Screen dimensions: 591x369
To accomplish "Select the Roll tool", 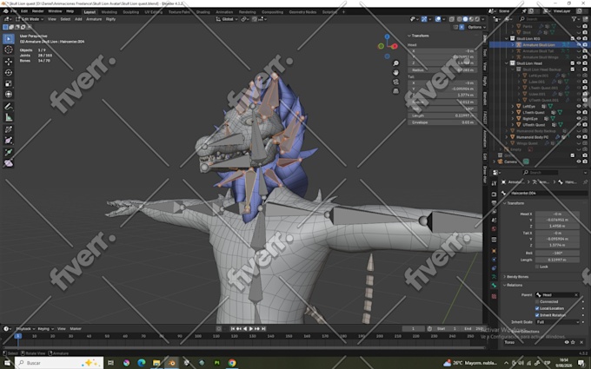I will [x=9, y=129].
